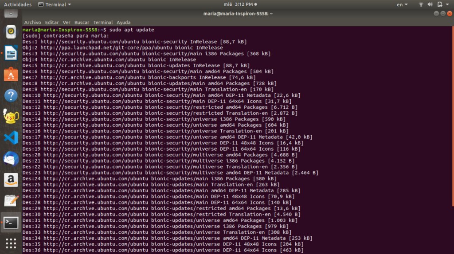Click the Amazon launcher icon
The width and height of the screenshot is (454, 254).
[x=11, y=180]
